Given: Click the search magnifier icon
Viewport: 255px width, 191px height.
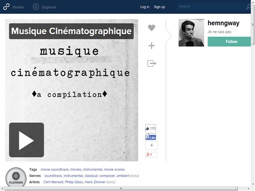Looking at the screenshot, I should [x=248, y=7].
